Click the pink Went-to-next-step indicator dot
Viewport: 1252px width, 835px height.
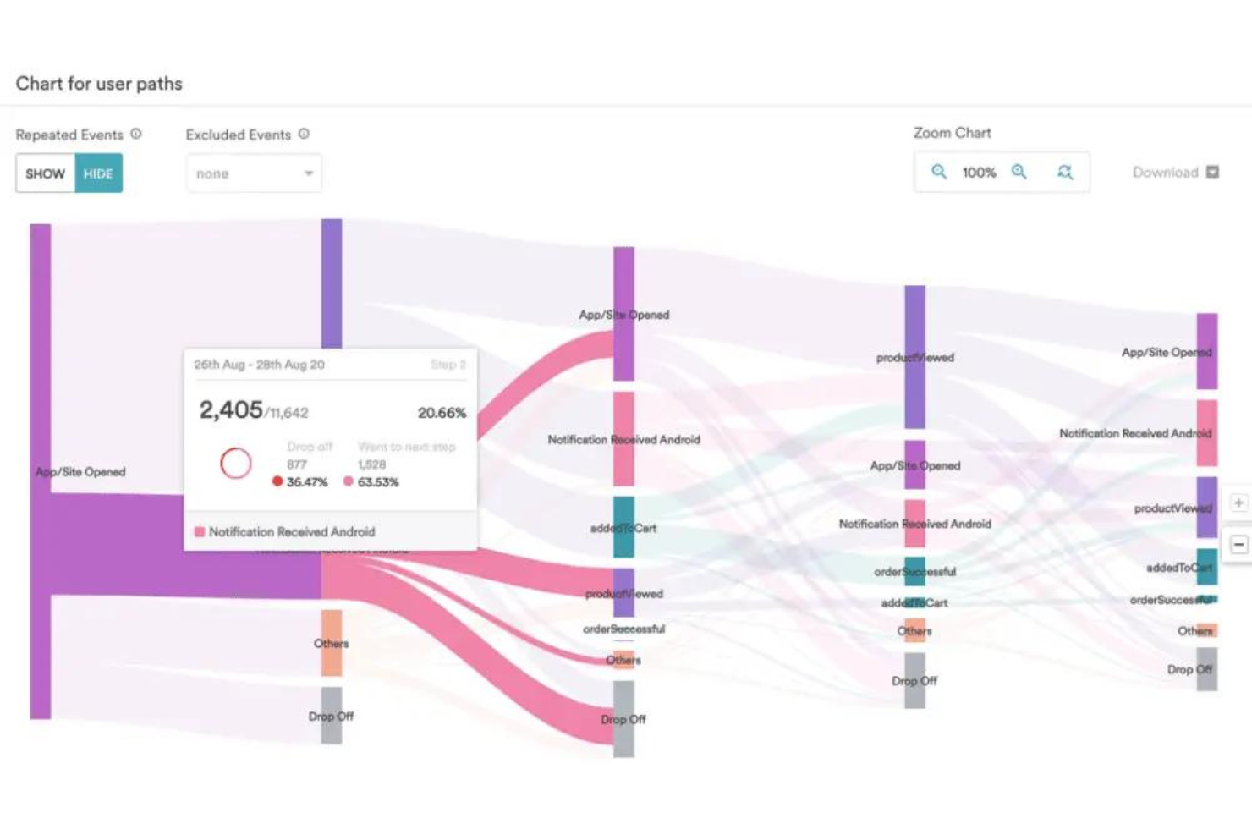(348, 481)
